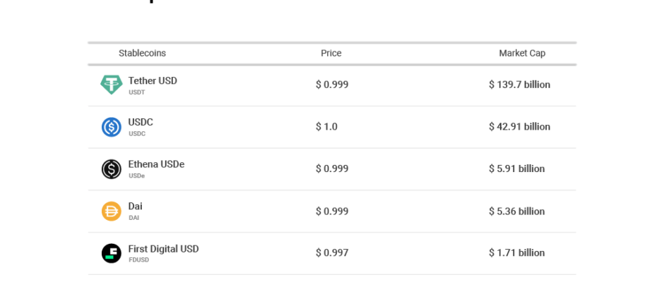The height and width of the screenshot is (282, 664).
Task: Open the Tether USD name link
Action: [153, 80]
